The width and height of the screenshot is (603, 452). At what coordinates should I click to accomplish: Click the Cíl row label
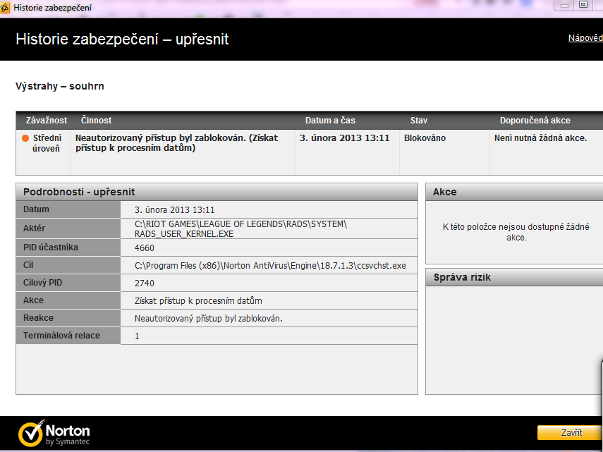[28, 265]
